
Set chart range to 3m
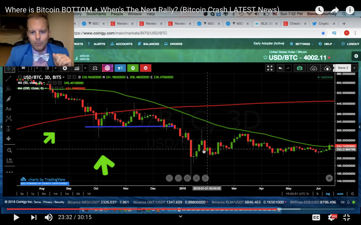(44, 194)
